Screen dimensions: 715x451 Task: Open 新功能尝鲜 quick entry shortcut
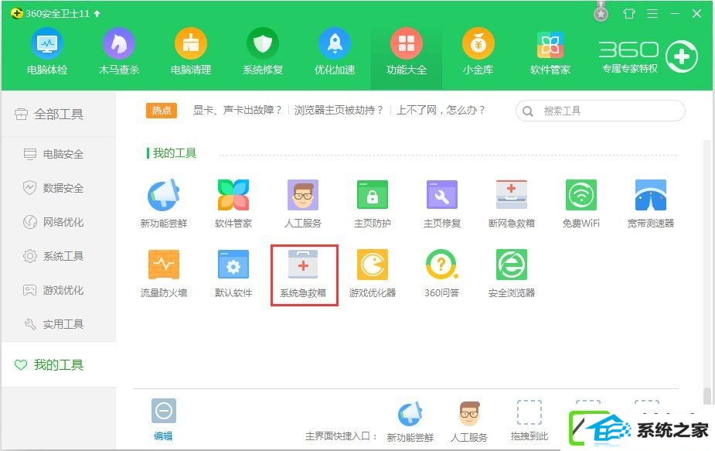point(410,422)
